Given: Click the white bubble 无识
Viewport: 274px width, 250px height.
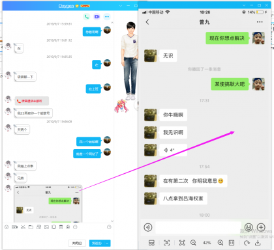Looking at the screenshot, I should tap(168, 56).
